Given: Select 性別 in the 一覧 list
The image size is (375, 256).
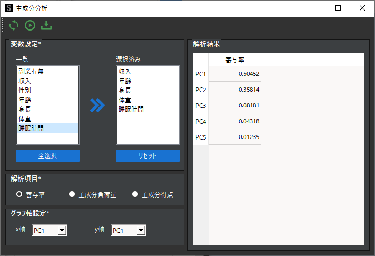Looking at the screenshot, I should (x=47, y=91).
